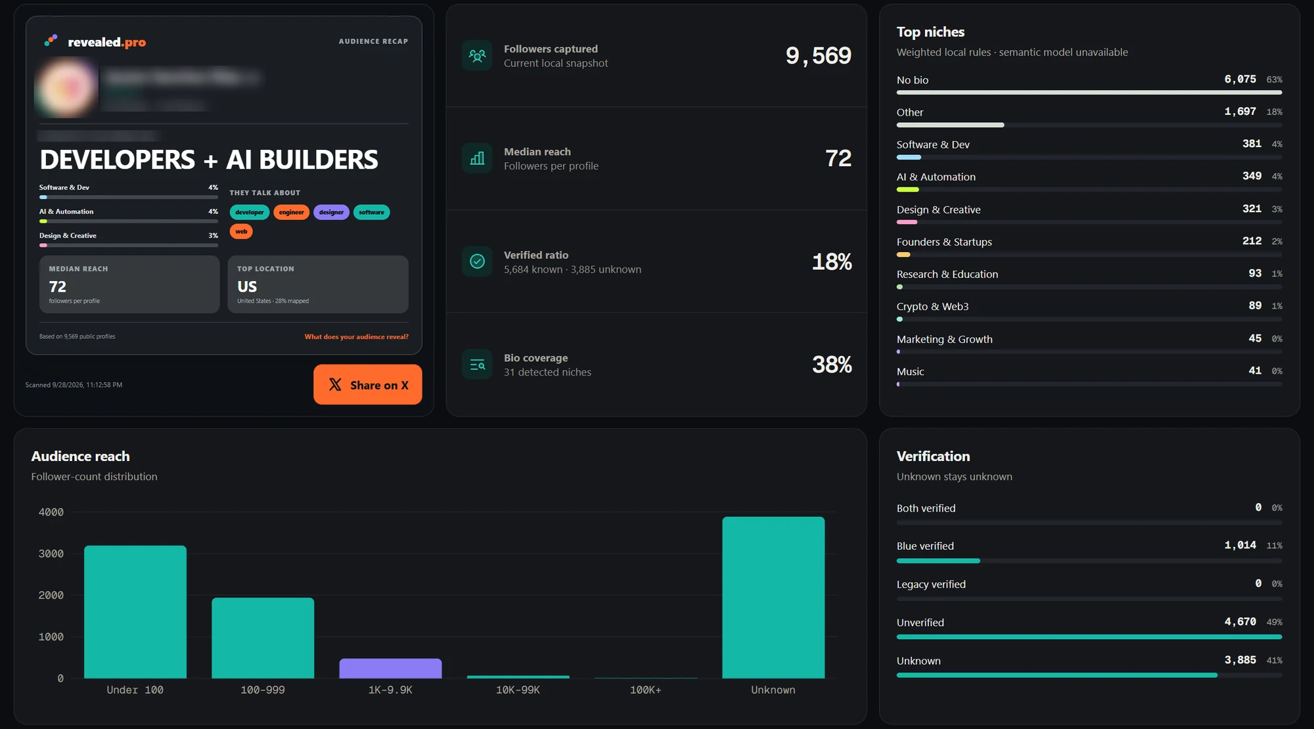This screenshot has height=729, width=1314.
Task: Select the 'developer' topic tag
Action: [250, 212]
